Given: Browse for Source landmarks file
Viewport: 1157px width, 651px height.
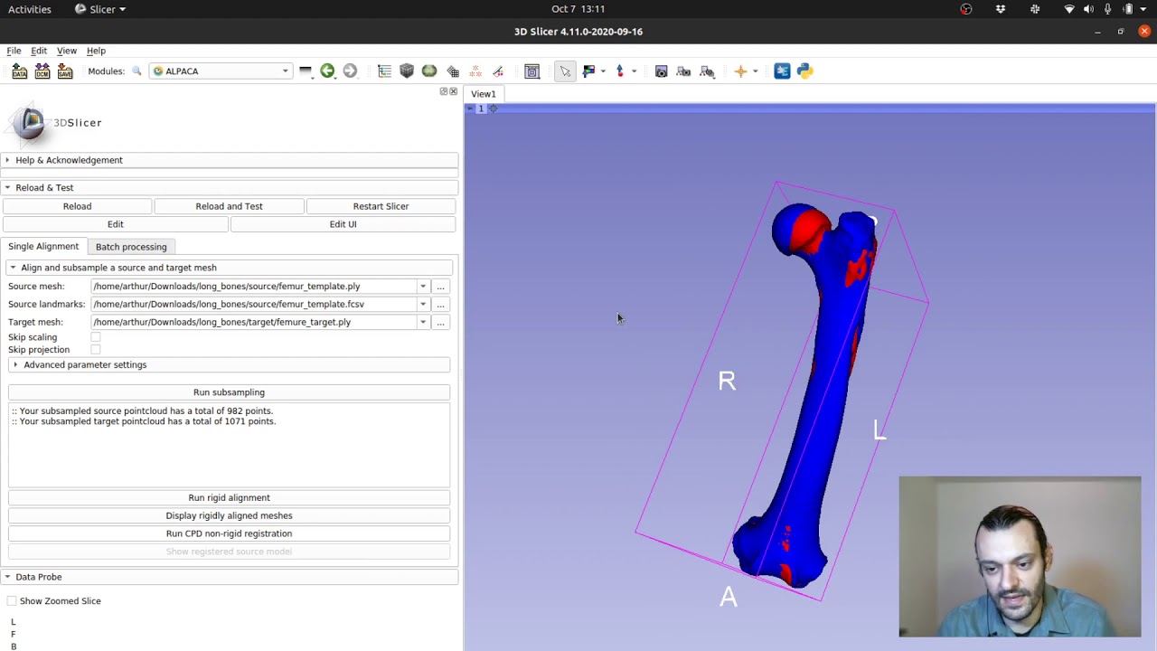Looking at the screenshot, I should 440,305.
